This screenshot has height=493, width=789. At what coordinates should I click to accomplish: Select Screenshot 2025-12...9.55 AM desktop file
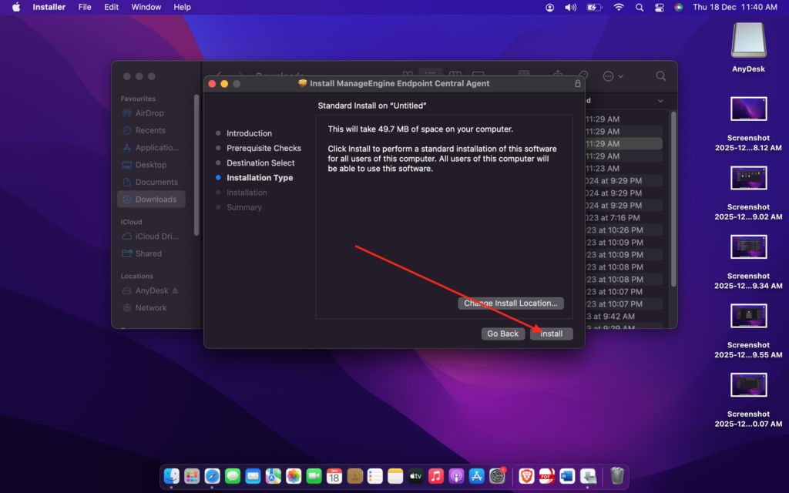[748, 316]
